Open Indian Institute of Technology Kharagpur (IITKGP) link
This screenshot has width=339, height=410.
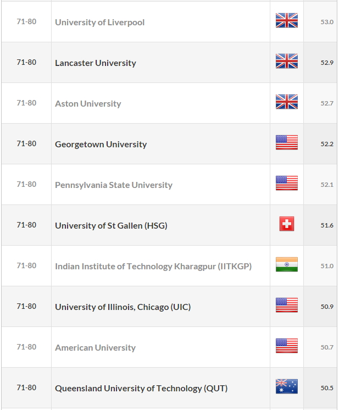(x=153, y=266)
